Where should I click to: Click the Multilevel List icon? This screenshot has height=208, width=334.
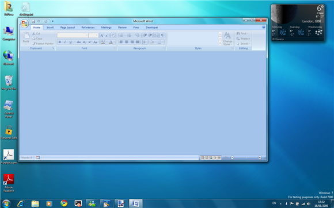(x=137, y=35)
